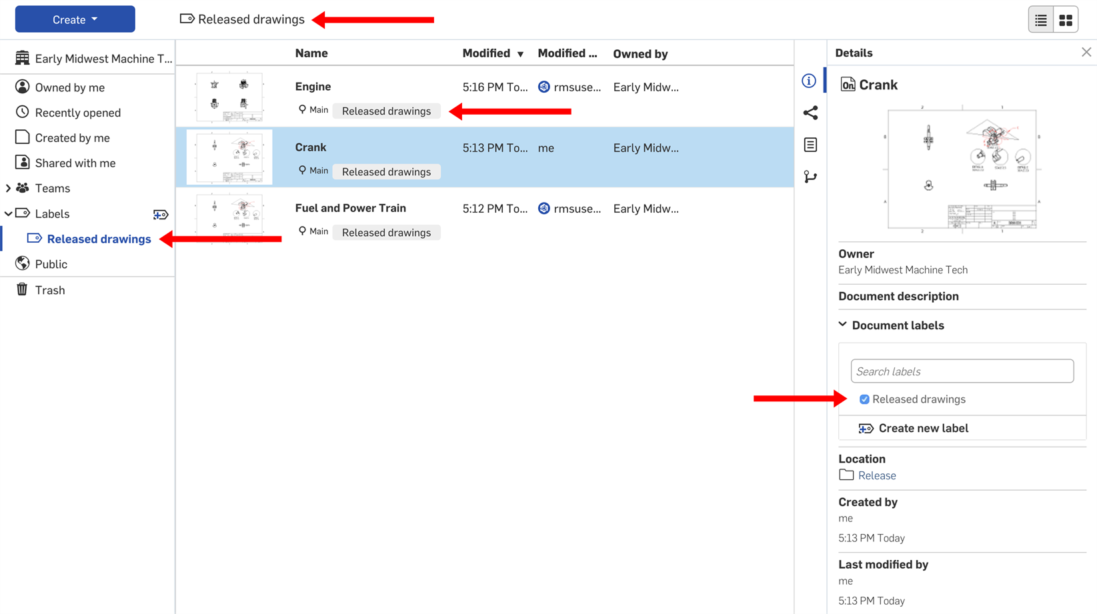Click '5:13 PM To...' in Crank row
This screenshot has height=614, width=1097.
495,148
